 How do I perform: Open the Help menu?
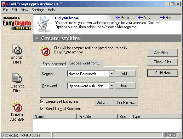51,10
